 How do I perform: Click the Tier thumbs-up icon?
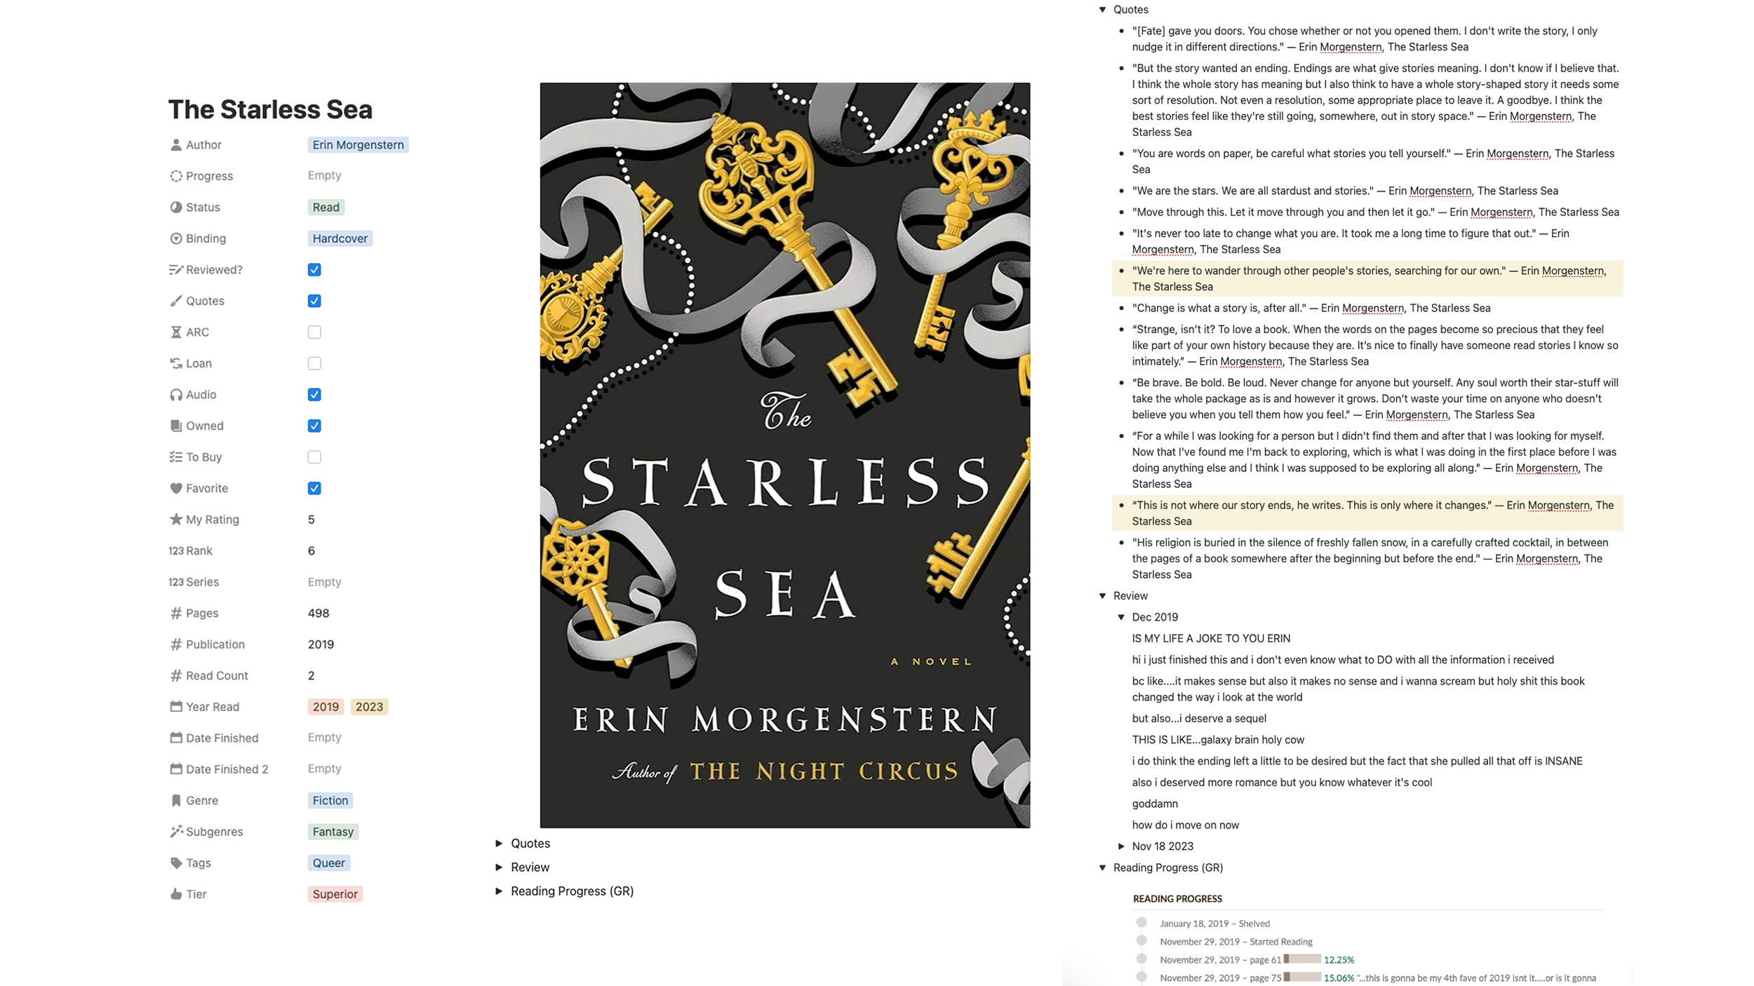tap(175, 894)
